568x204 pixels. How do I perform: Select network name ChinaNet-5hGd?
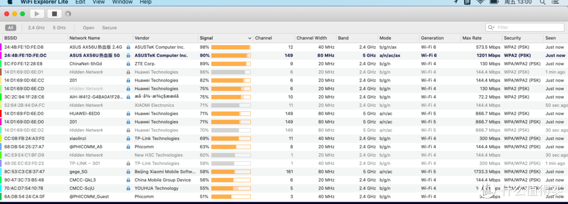click(86, 64)
